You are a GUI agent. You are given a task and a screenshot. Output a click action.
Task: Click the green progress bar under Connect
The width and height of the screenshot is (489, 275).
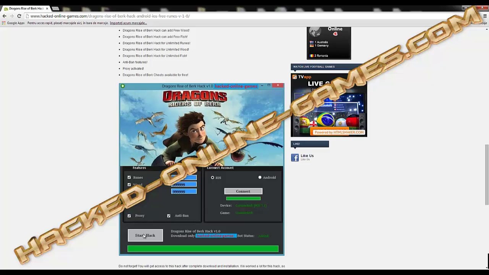pyautogui.click(x=243, y=198)
